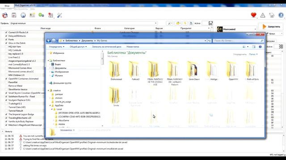Sort by the Версия column header
The image size is (286, 160).
[x=159, y=28]
